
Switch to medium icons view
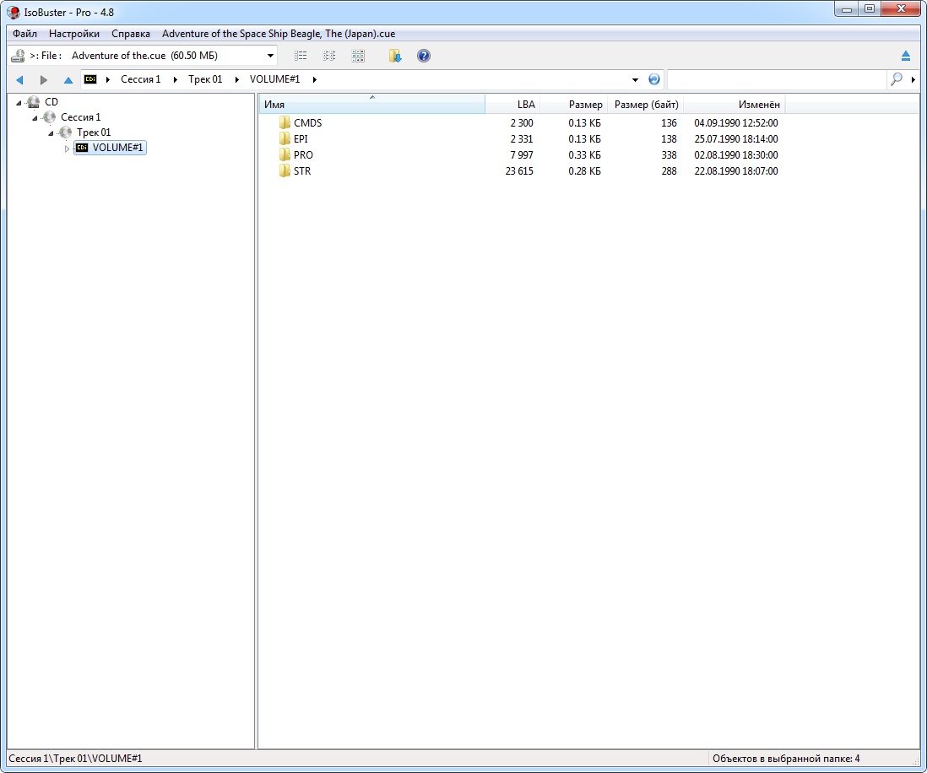[329, 56]
